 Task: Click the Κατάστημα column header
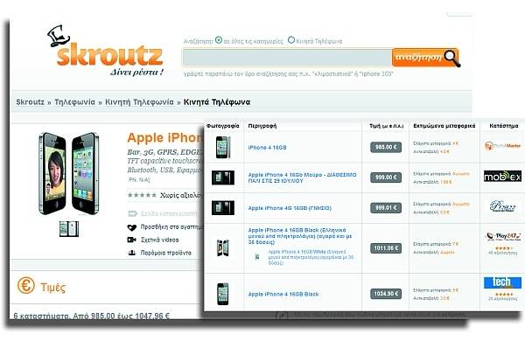click(504, 126)
